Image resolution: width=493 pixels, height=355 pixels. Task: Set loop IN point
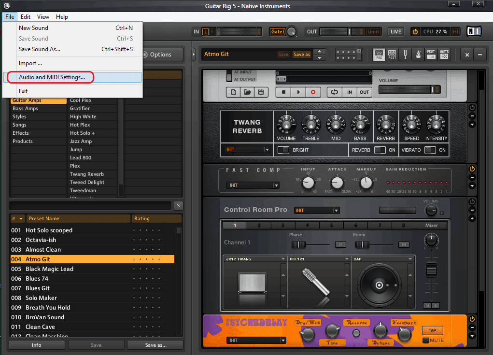pyautogui.click(x=350, y=92)
